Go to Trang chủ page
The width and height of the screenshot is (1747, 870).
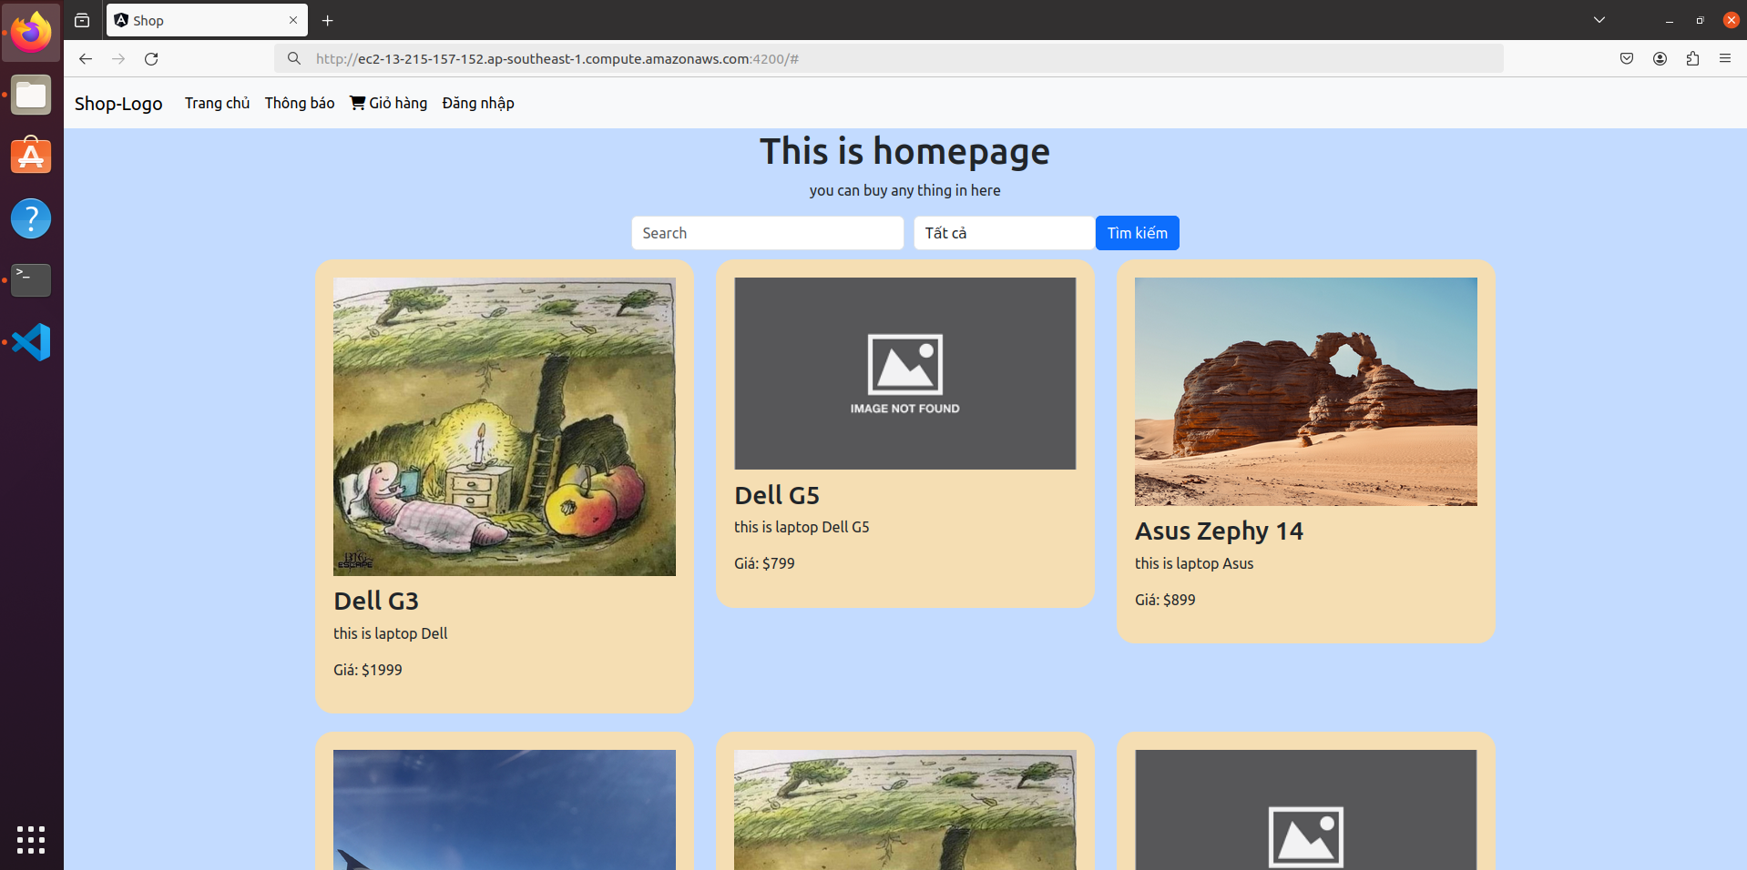[x=217, y=103]
